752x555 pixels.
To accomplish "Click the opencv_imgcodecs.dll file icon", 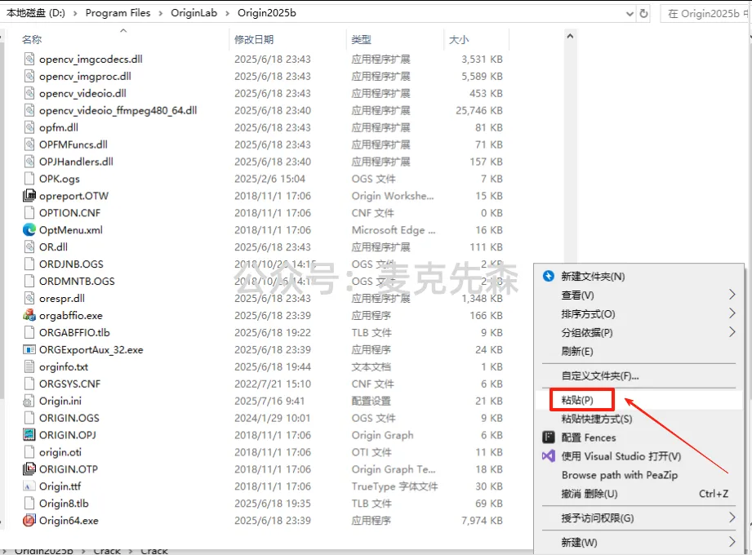I will click(29, 59).
